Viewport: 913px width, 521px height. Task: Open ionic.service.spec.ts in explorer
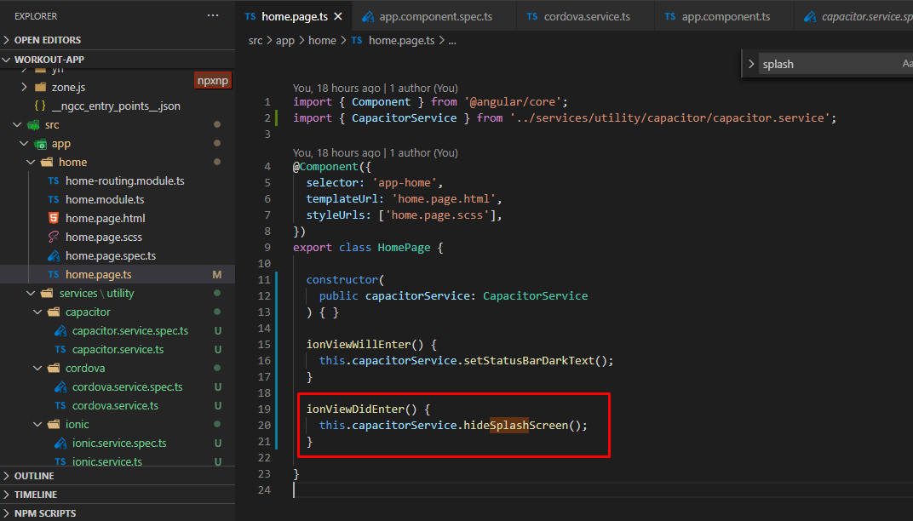coord(119,443)
